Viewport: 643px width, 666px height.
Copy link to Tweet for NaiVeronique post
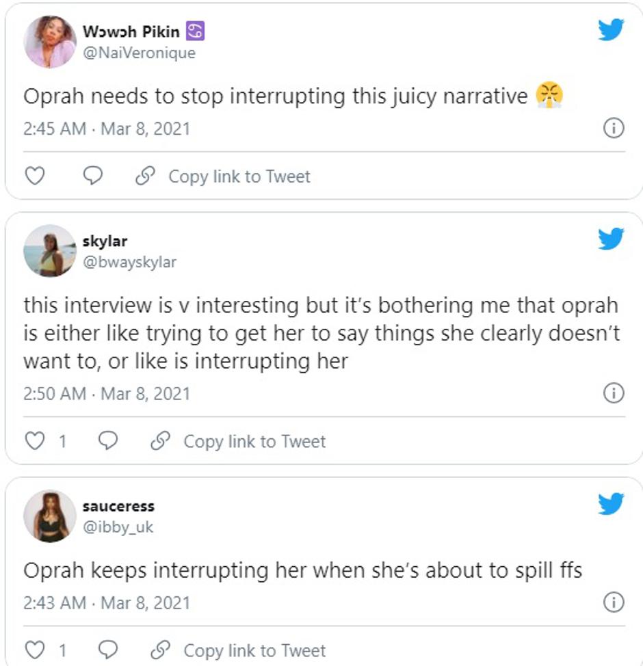coord(223,176)
